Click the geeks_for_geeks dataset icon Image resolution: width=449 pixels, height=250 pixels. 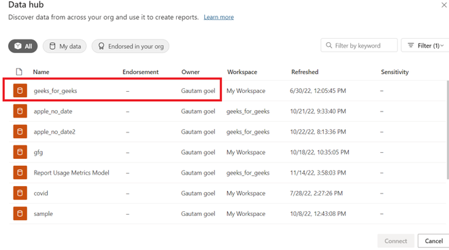[20, 90]
